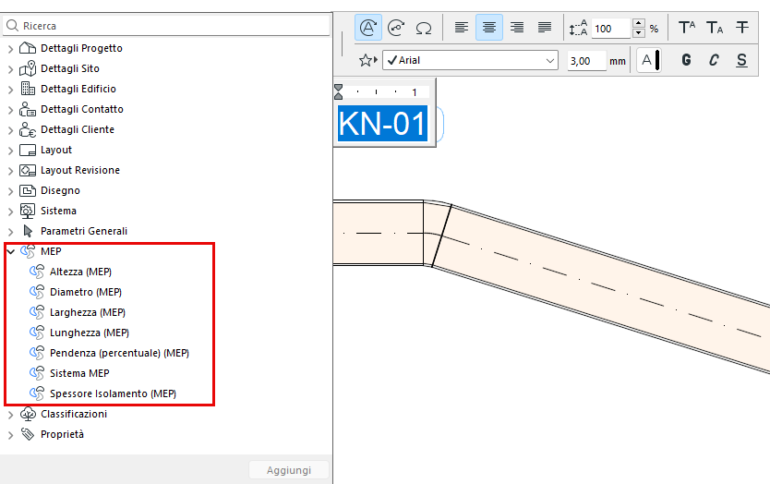Choose Larghezza (MEP) autotext
Image resolution: width=770 pixels, height=484 pixels.
coord(88,312)
